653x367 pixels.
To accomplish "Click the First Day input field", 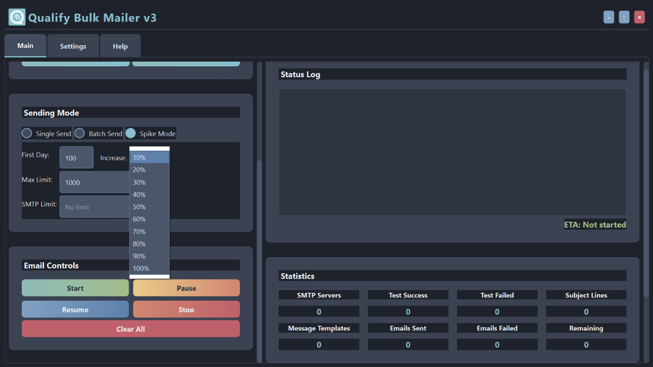I will click(x=77, y=158).
